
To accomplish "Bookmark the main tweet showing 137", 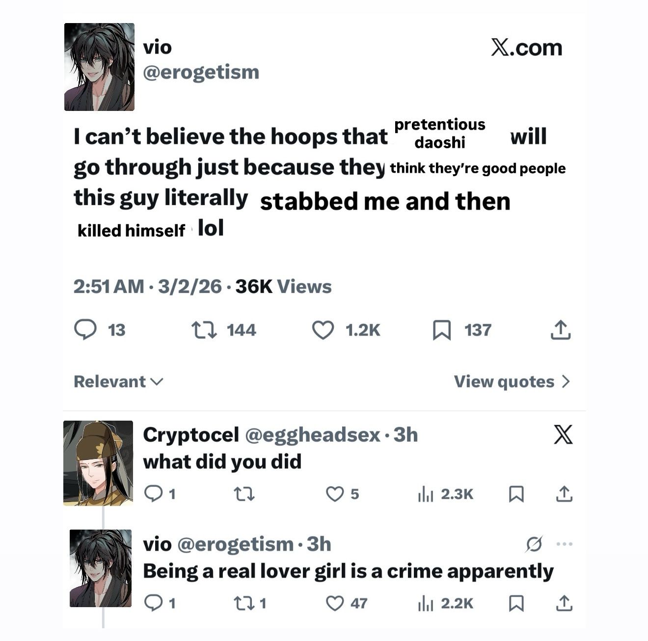I will point(442,330).
